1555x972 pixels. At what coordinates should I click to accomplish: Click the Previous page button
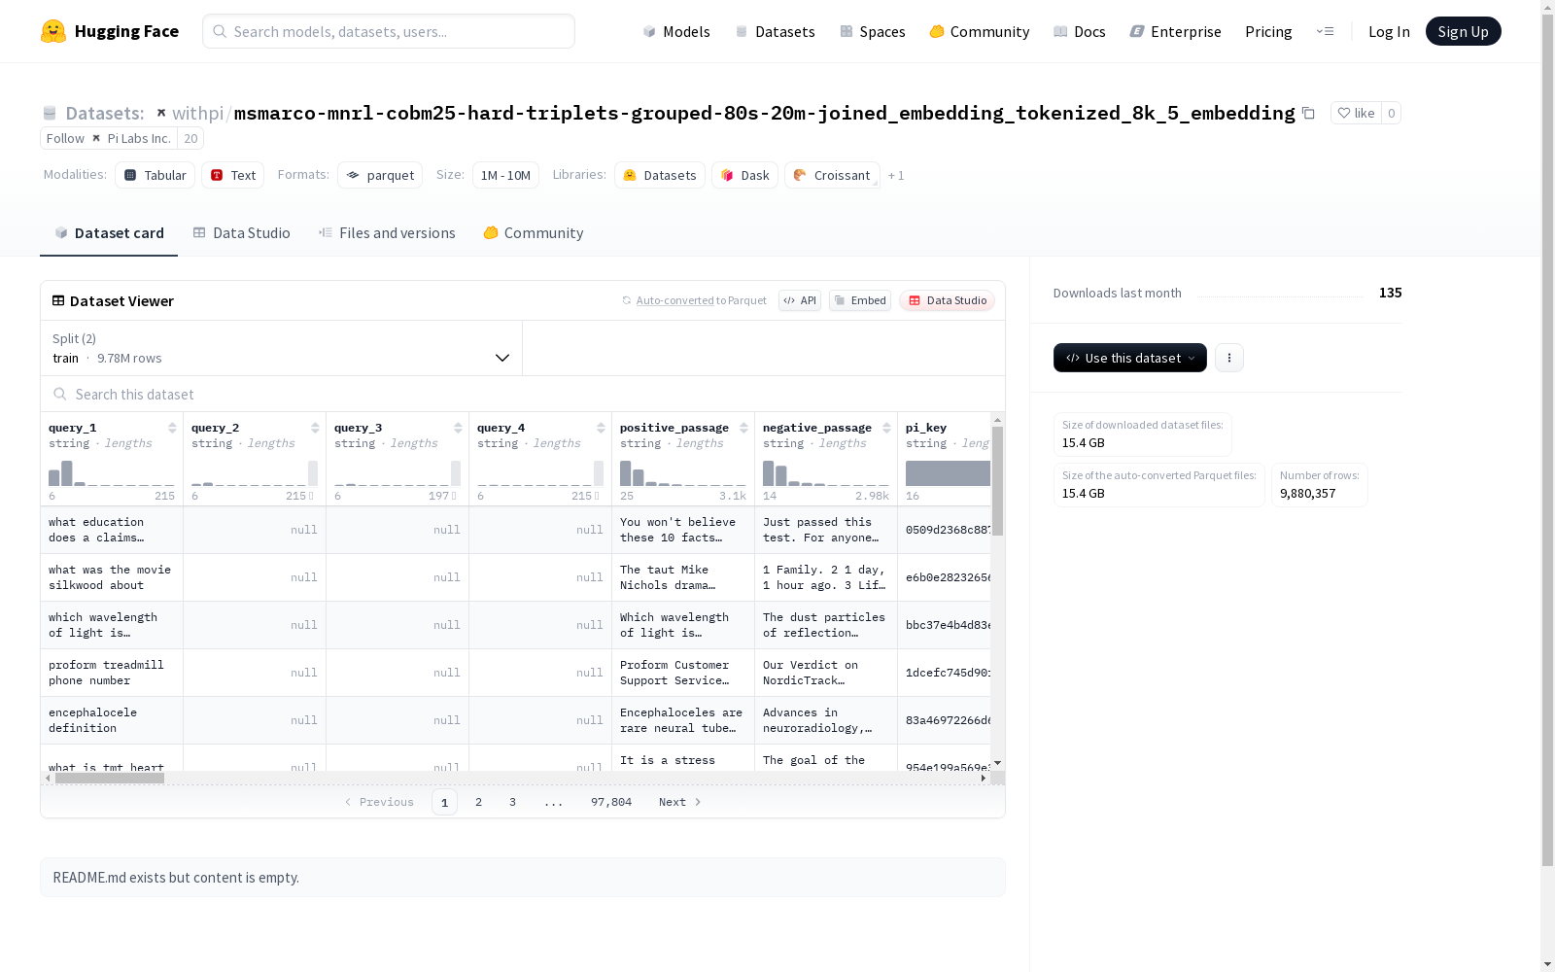tap(379, 802)
